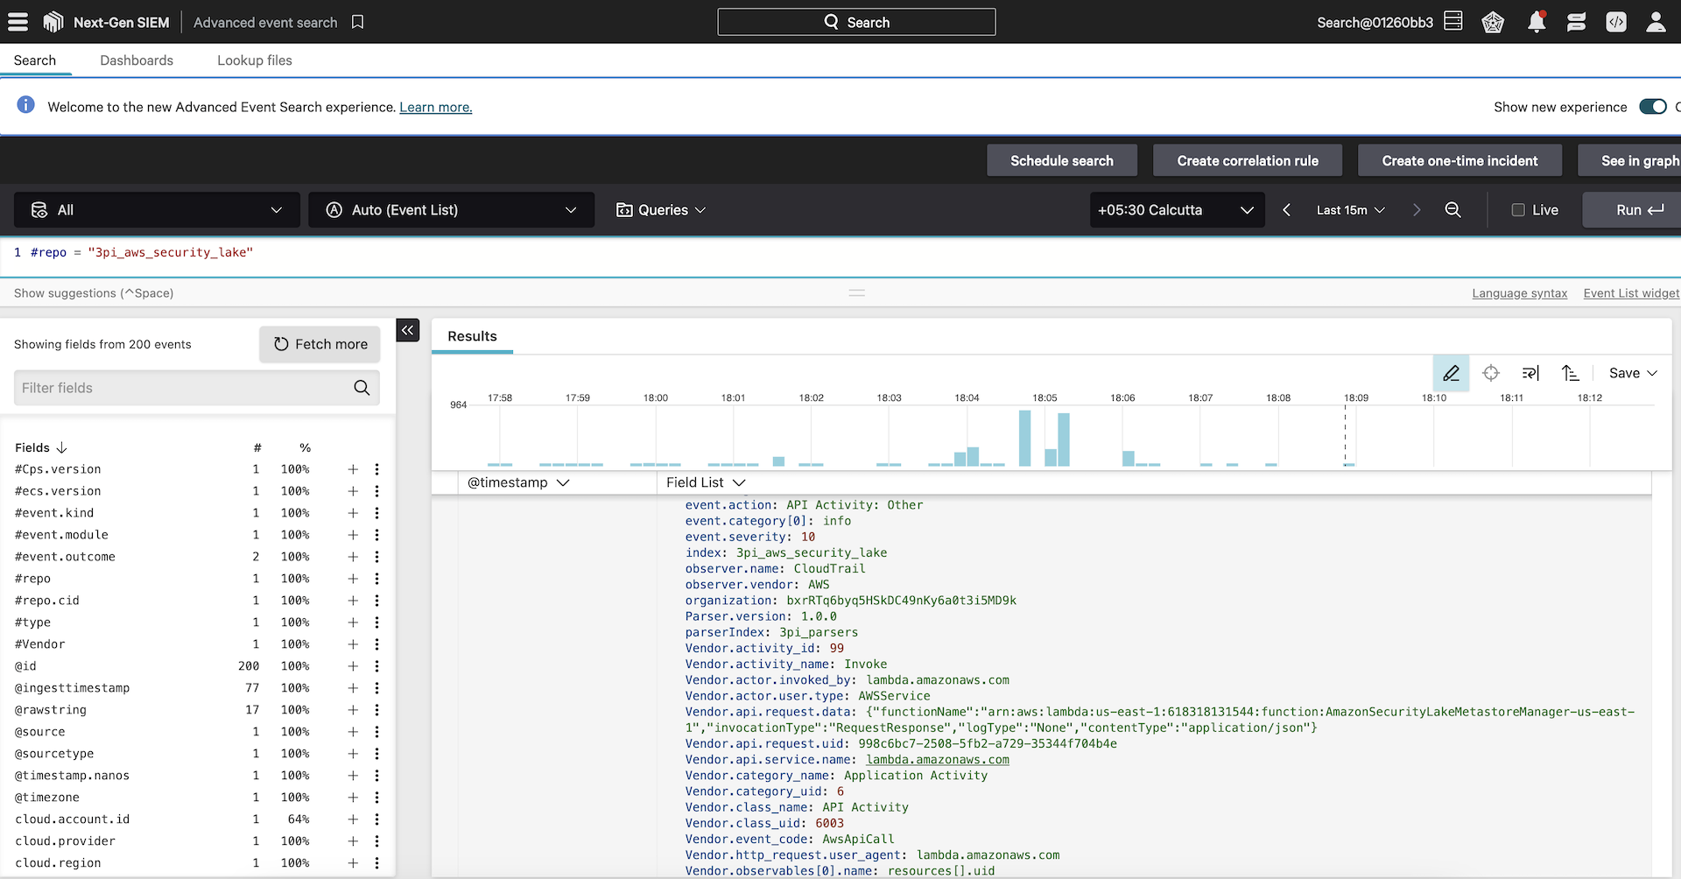
Task: Expand the +05:30 Calcutta timezone dropdown
Action: coord(1177,210)
